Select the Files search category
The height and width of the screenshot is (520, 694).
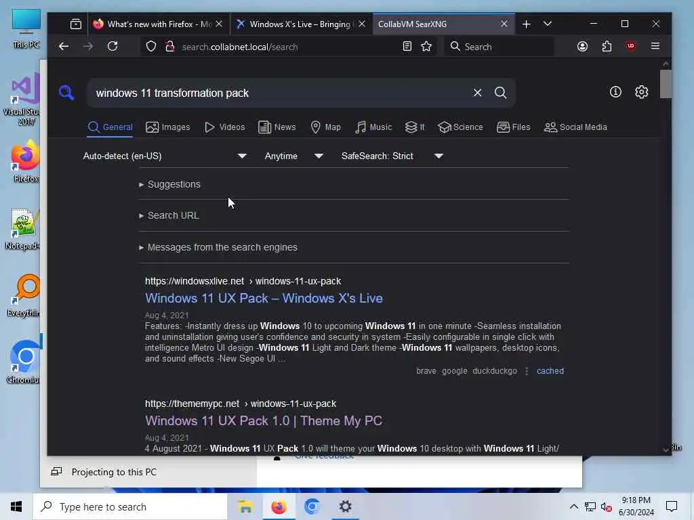click(x=514, y=127)
